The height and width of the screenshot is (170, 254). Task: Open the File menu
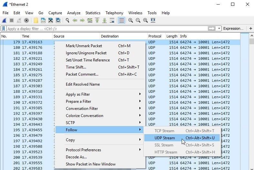5,13
